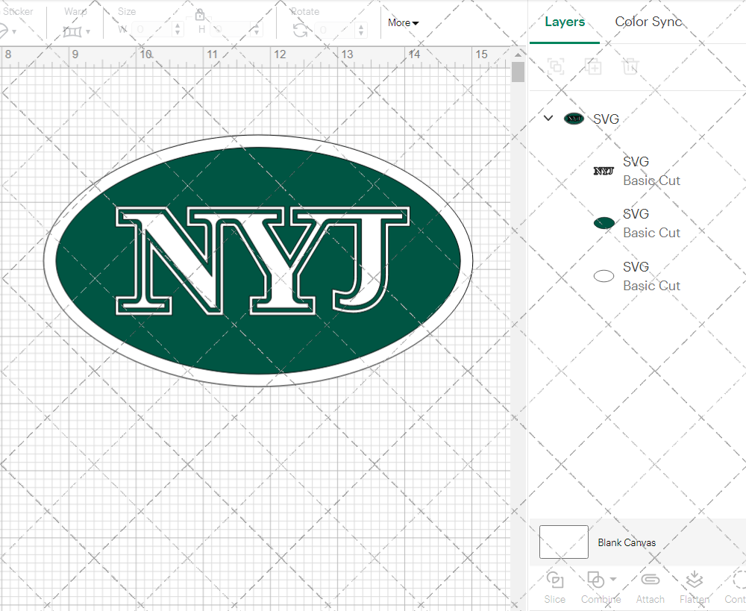Click the Rotate icon in toolbar
The width and height of the screenshot is (746, 611).
coord(300,30)
